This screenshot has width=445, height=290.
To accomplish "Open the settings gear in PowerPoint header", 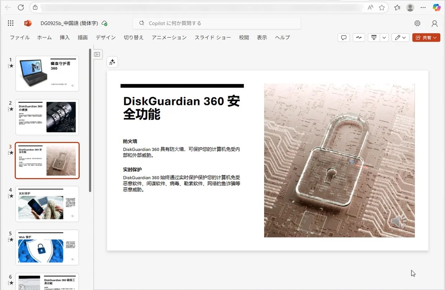I will 417,23.
